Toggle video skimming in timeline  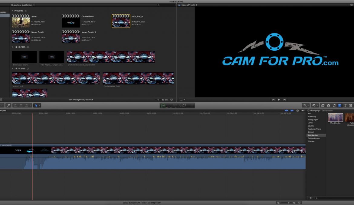point(287,110)
